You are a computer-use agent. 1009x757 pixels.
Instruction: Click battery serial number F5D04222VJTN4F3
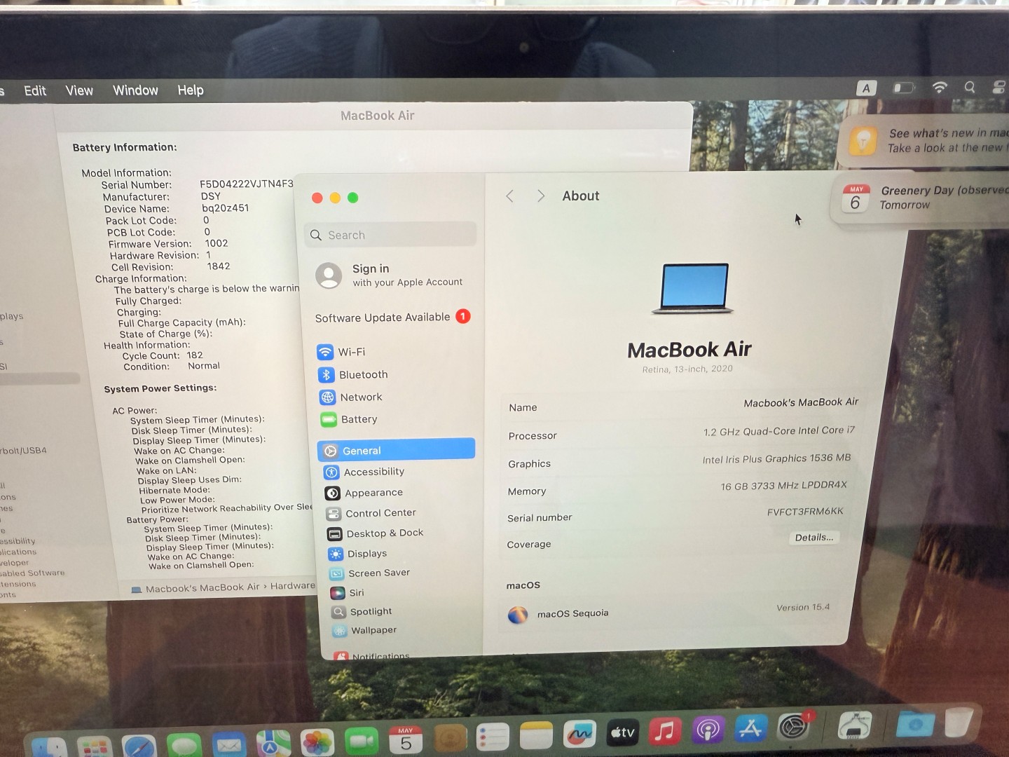247,184
